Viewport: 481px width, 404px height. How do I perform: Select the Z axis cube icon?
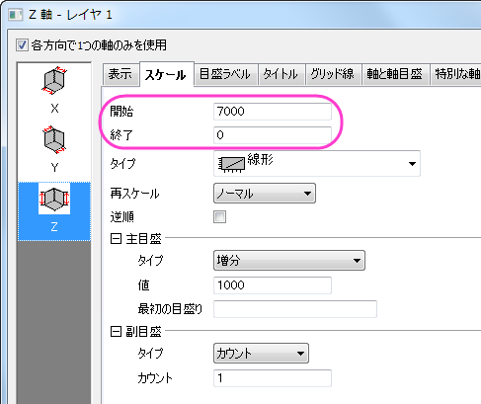pos(54,199)
